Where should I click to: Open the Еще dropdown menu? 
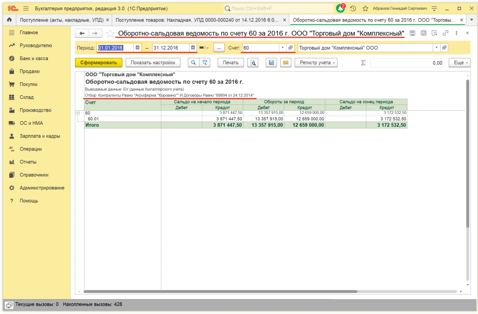pos(459,63)
